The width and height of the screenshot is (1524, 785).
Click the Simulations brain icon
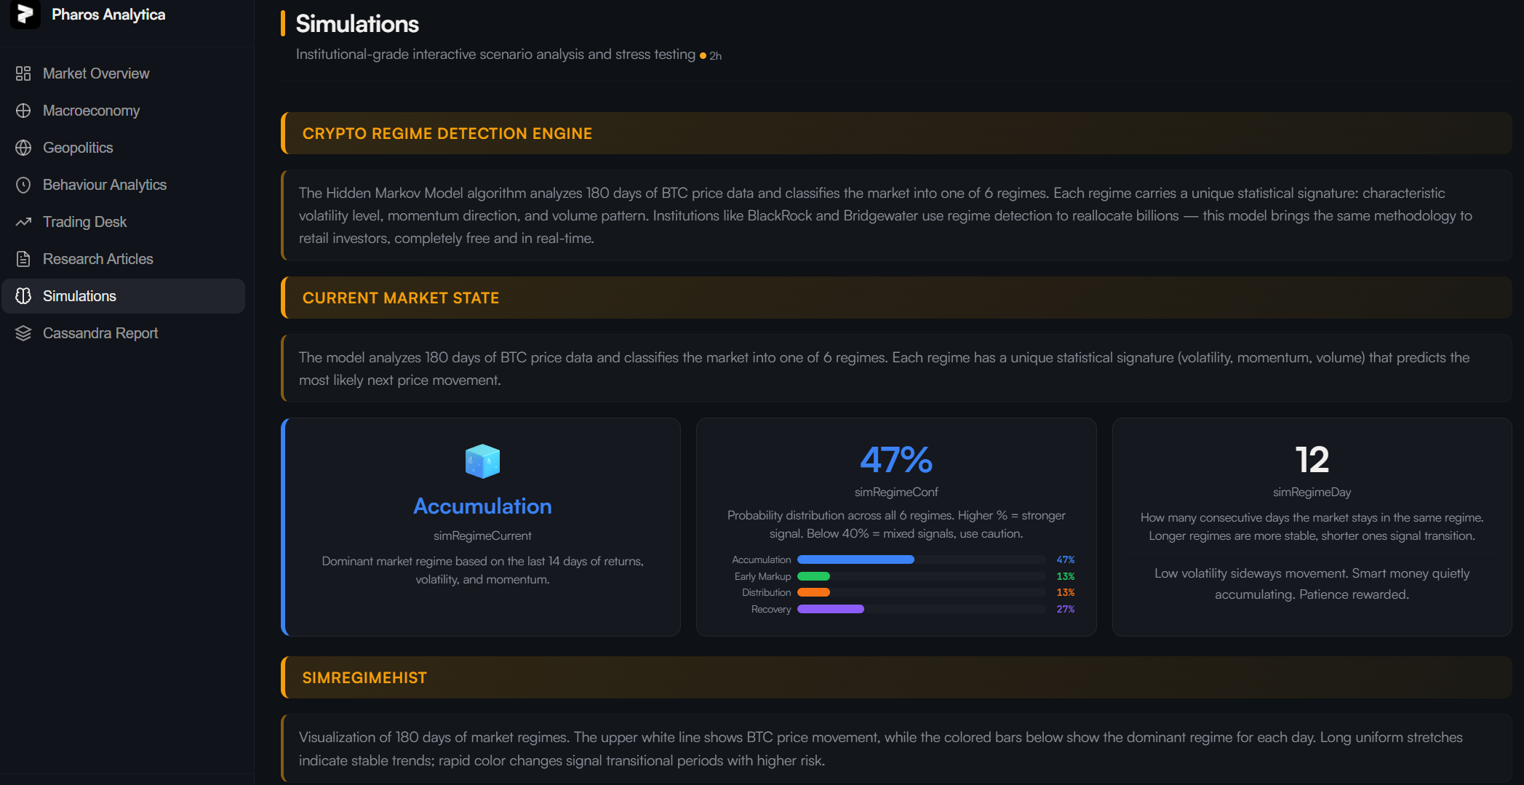[23, 296]
